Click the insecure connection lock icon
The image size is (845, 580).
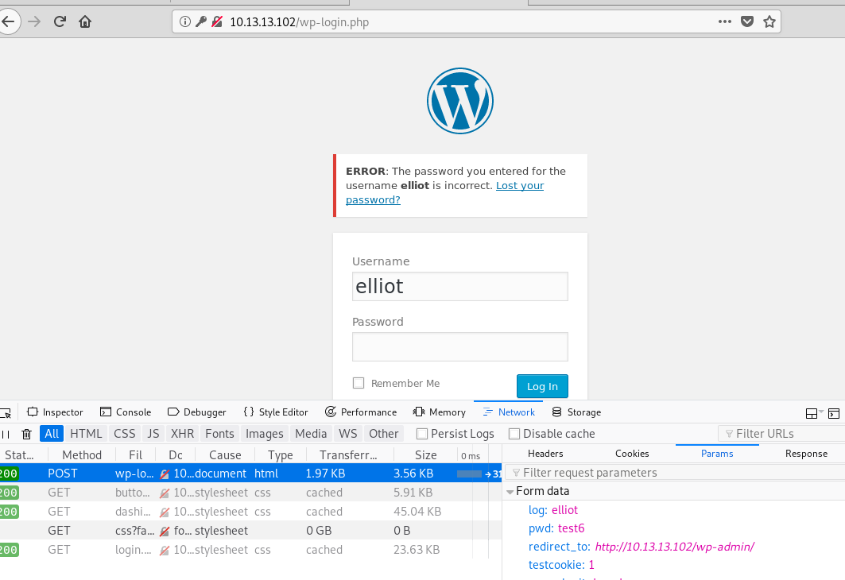pyautogui.click(x=217, y=21)
